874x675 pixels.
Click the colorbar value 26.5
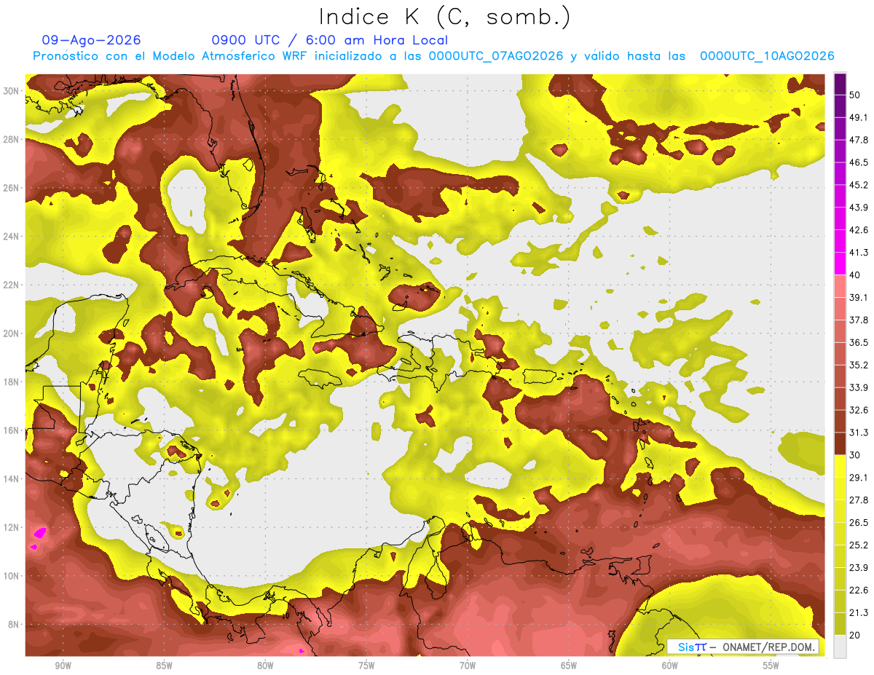pos(859,523)
